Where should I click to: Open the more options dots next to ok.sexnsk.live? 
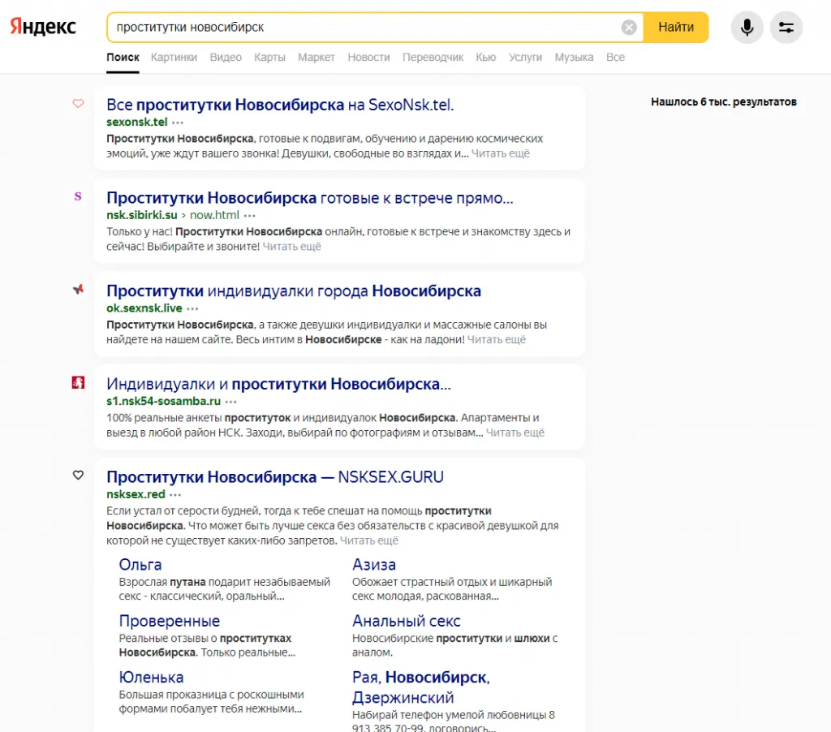[192, 308]
